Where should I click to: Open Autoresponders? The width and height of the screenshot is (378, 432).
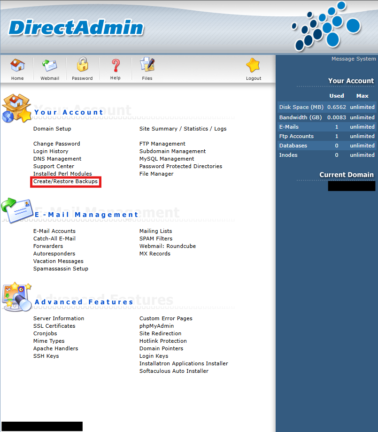[54, 254]
